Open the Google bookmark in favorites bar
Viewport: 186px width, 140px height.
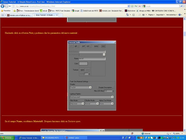[75, 10]
